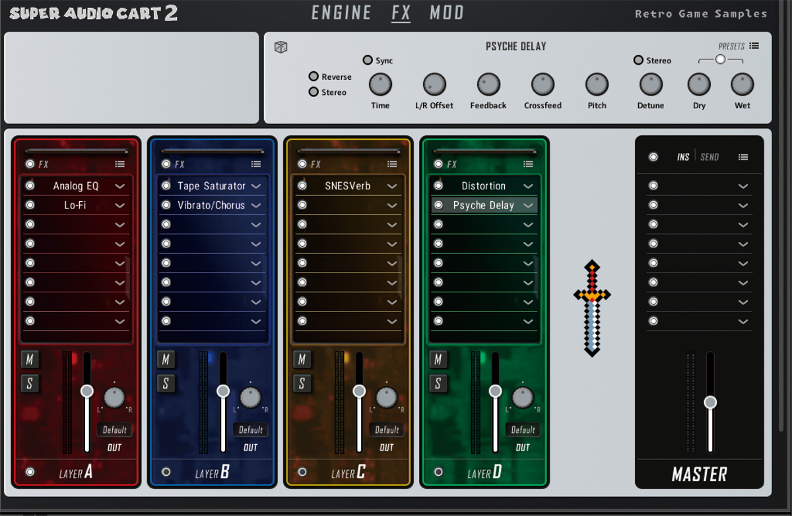The width and height of the screenshot is (792, 516).
Task: Solo Layer C
Action: [x=302, y=383]
